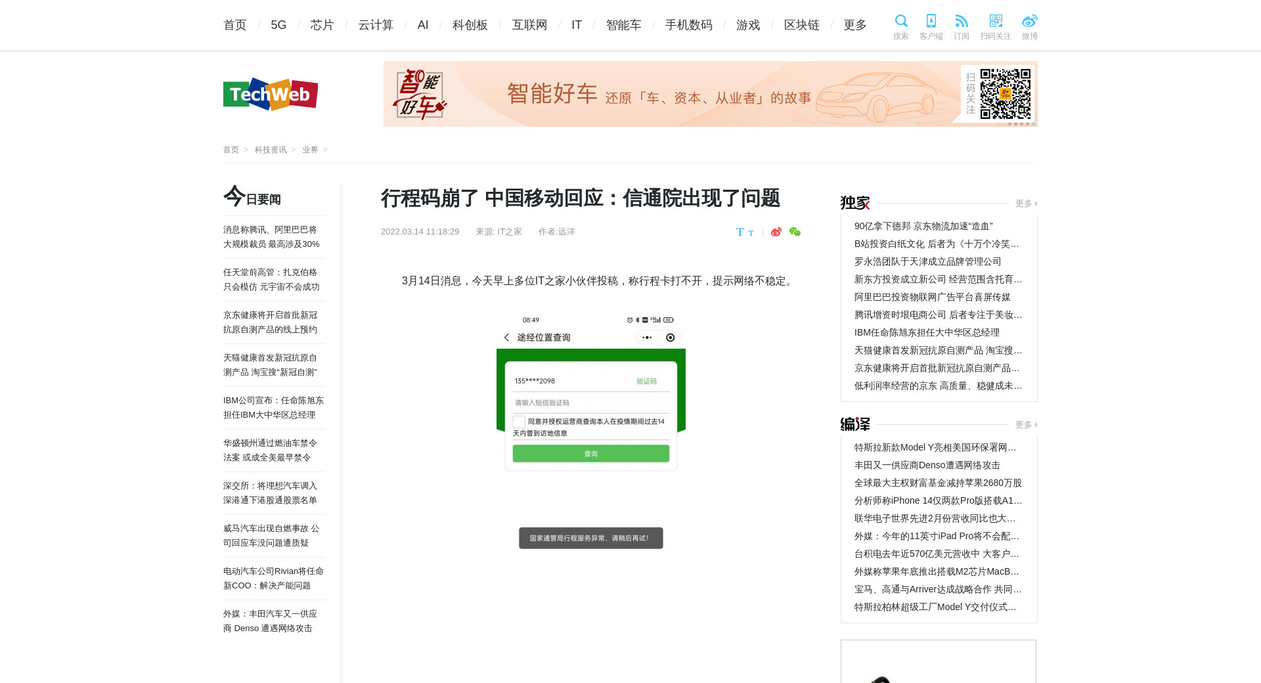Click the 微博 icon in top bar
Image resolution: width=1261 pixels, height=683 pixels.
1029,22
